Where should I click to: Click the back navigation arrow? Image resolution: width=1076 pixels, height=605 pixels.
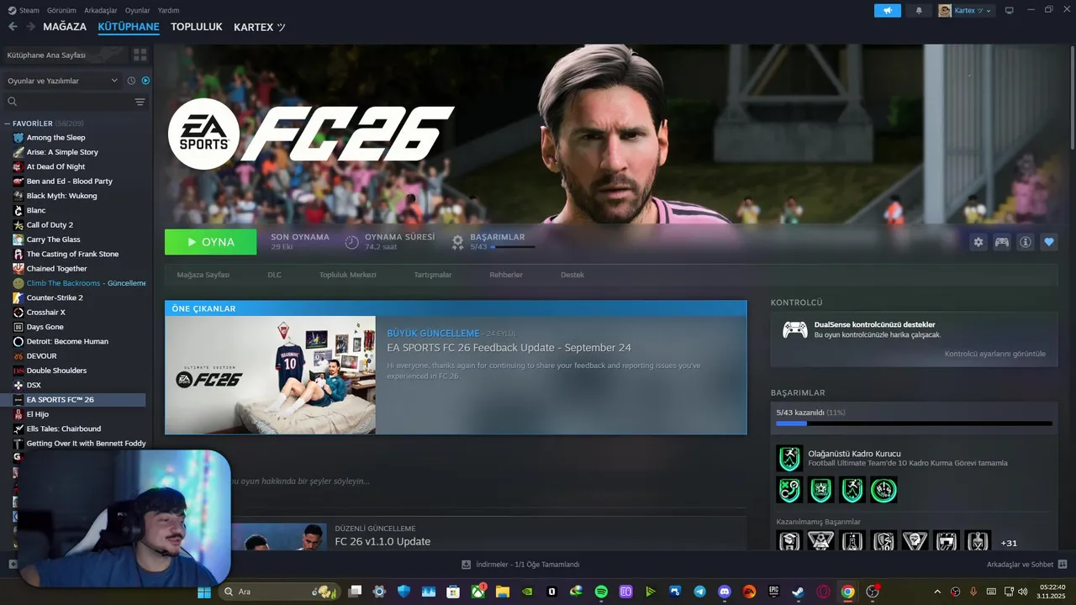13,27
